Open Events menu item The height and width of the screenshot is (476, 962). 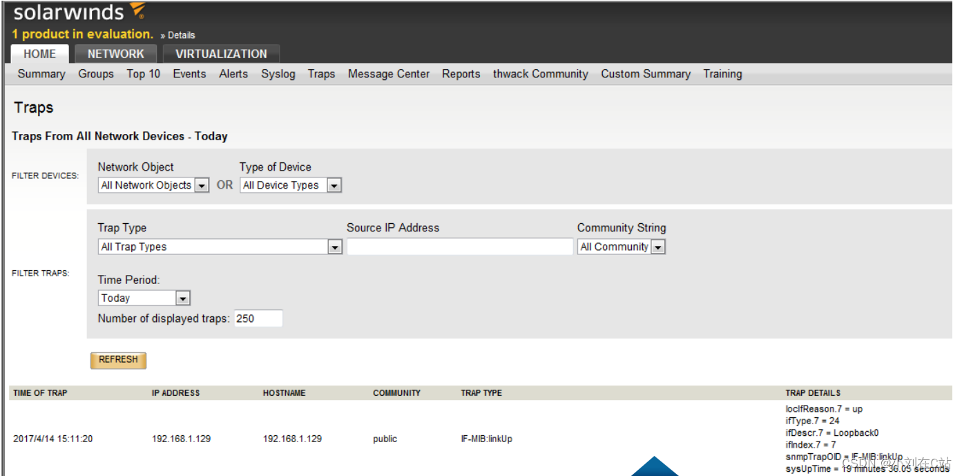click(x=189, y=74)
